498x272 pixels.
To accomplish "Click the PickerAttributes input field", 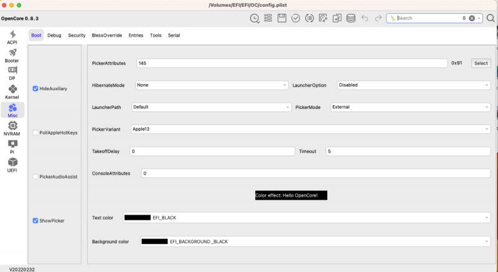I will pyautogui.click(x=292, y=63).
